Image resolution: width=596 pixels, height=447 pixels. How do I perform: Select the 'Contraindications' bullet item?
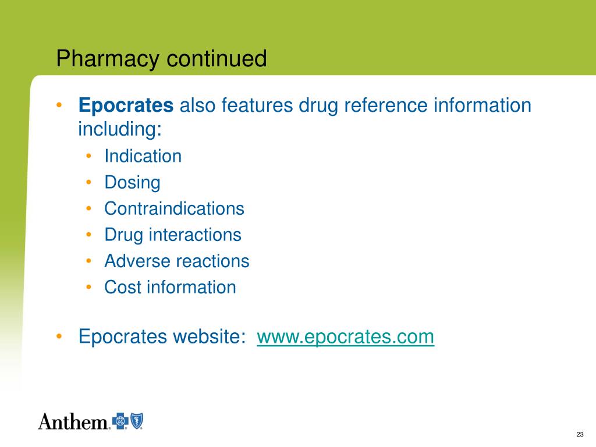[174, 209]
